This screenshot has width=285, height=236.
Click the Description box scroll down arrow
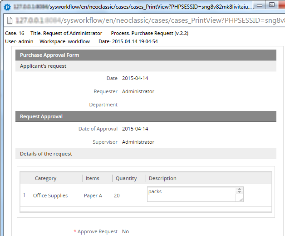tap(240, 194)
